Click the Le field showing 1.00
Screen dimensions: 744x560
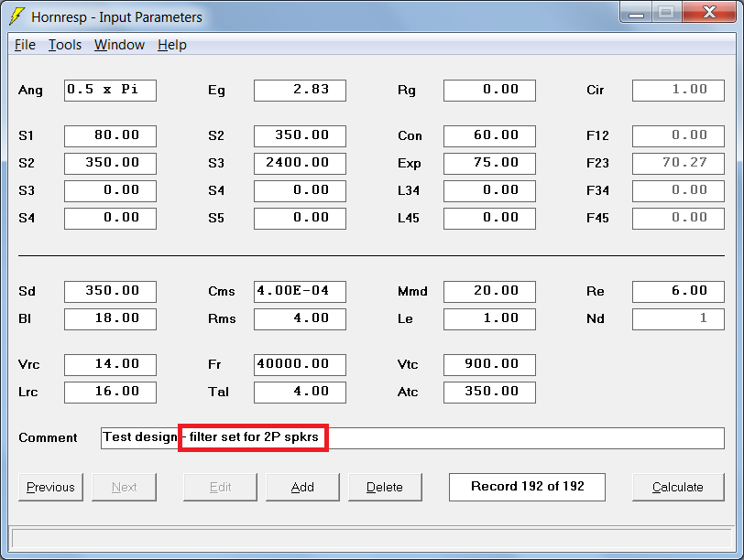(489, 319)
